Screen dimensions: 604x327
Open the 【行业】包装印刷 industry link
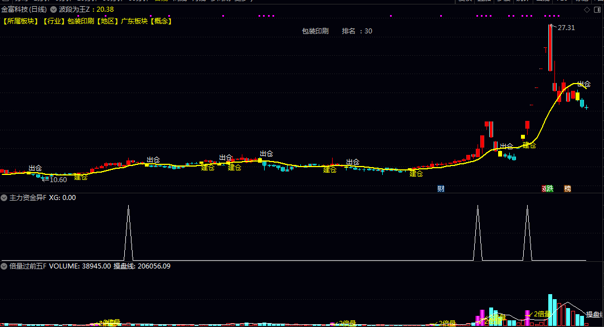(x=67, y=21)
